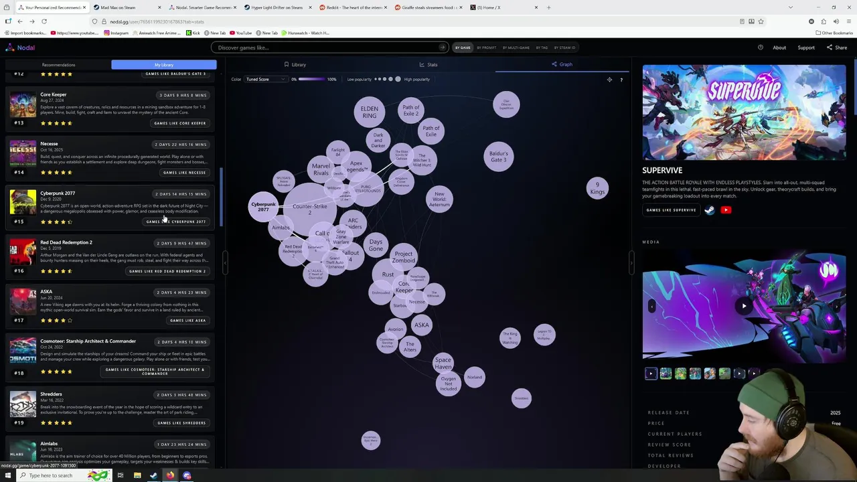
Task: Switch to My Library list
Action: pyautogui.click(x=164, y=65)
